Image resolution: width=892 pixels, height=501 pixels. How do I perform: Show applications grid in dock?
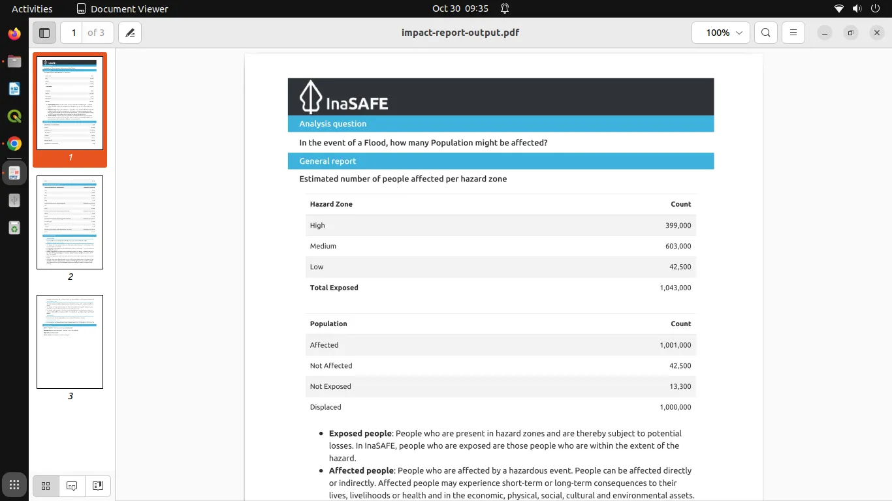[x=14, y=485]
